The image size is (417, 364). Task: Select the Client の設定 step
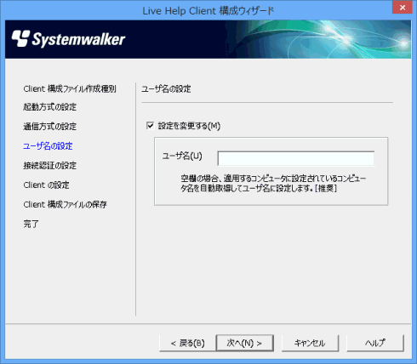(46, 185)
